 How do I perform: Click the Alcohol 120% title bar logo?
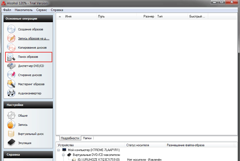[x=3, y=3]
